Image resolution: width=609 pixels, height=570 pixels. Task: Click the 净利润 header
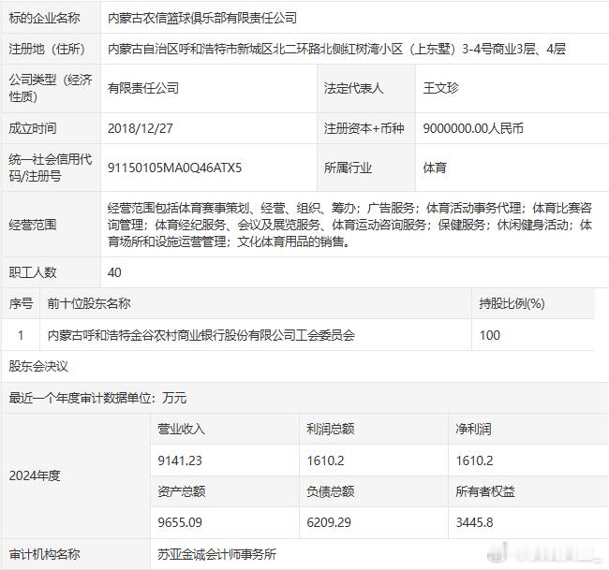pyautogui.click(x=473, y=429)
